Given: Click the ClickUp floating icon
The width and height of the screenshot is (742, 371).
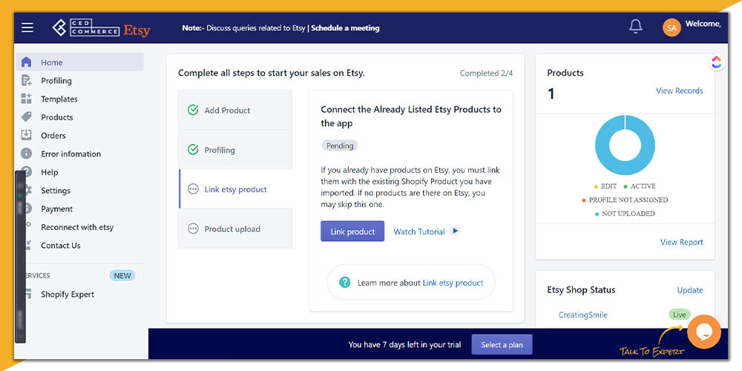Looking at the screenshot, I should click(x=717, y=62).
